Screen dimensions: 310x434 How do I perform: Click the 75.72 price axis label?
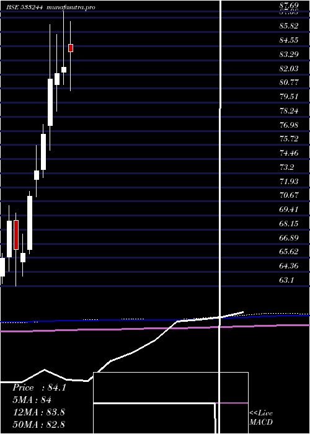click(289, 139)
